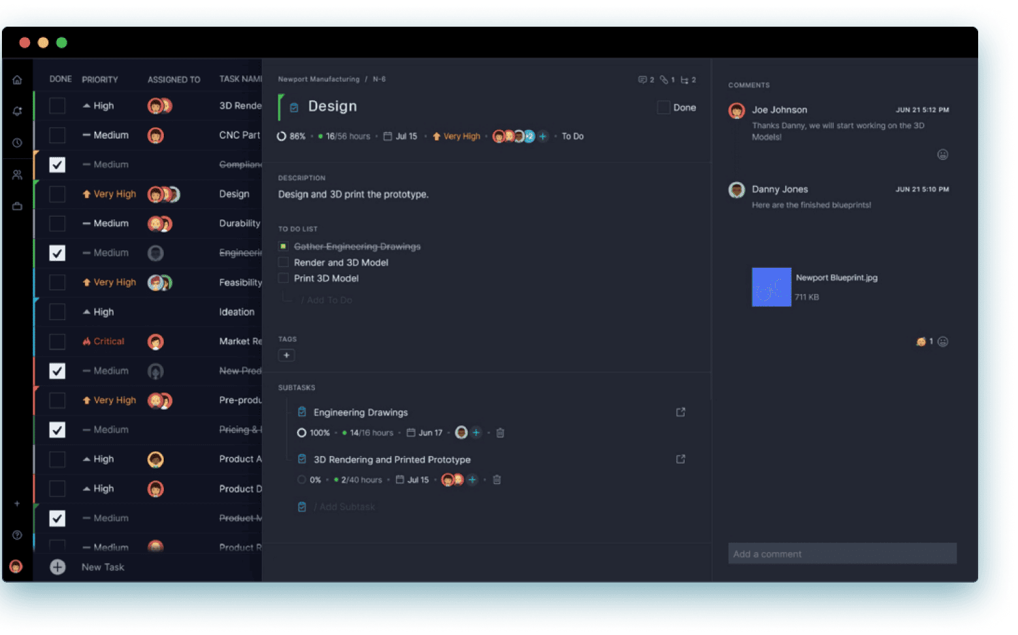Create a New Task with the plus button
Viewport: 1018px width, 635px height.
(x=57, y=567)
